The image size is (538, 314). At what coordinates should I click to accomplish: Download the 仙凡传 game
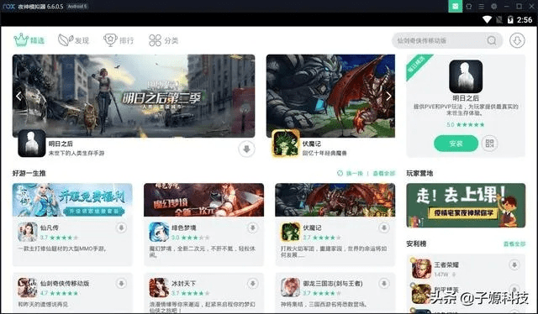pos(121,228)
